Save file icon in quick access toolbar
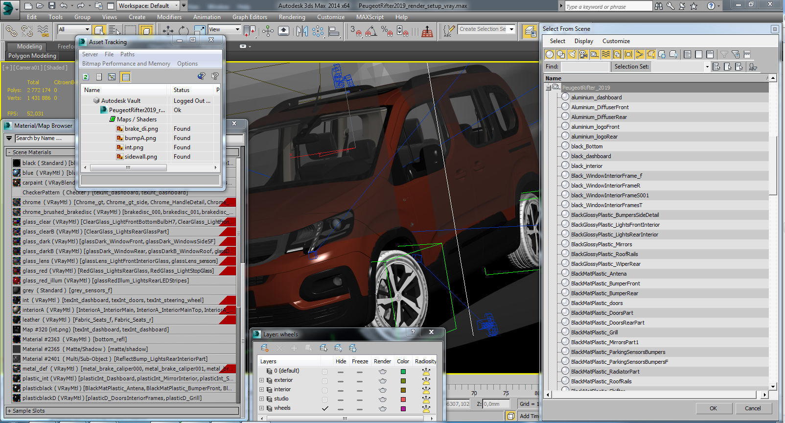This screenshot has height=423, width=785. [52, 6]
